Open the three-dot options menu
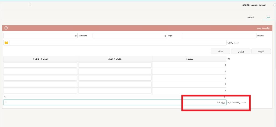The height and width of the screenshot is (127, 276). coord(30,5)
